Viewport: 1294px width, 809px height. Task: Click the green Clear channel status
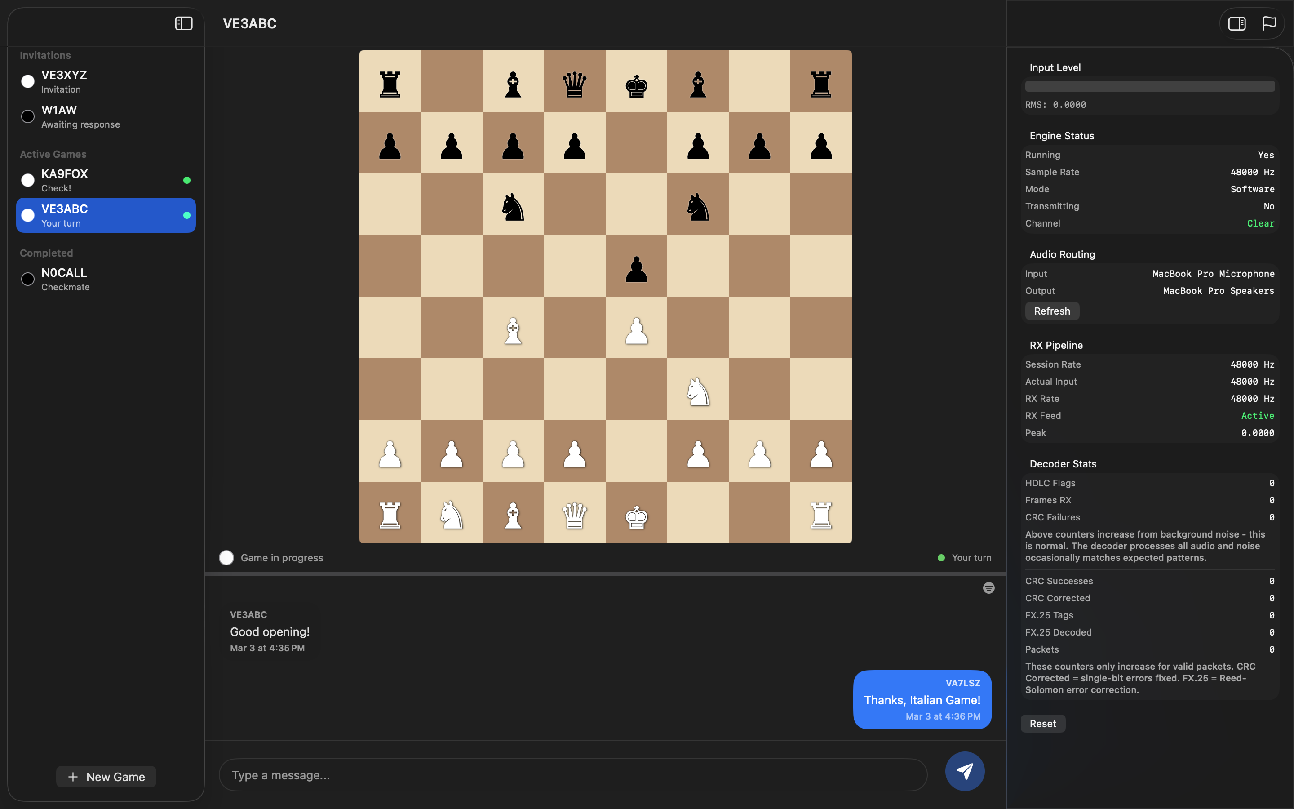click(x=1260, y=223)
